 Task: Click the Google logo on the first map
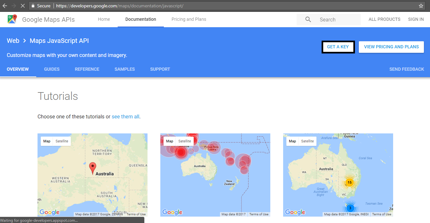click(x=49, y=212)
